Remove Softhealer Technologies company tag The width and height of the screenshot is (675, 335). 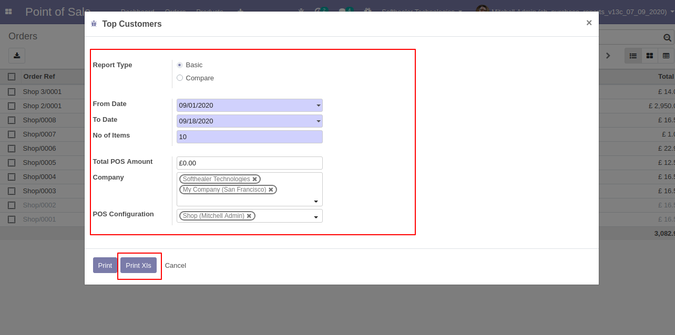point(255,179)
